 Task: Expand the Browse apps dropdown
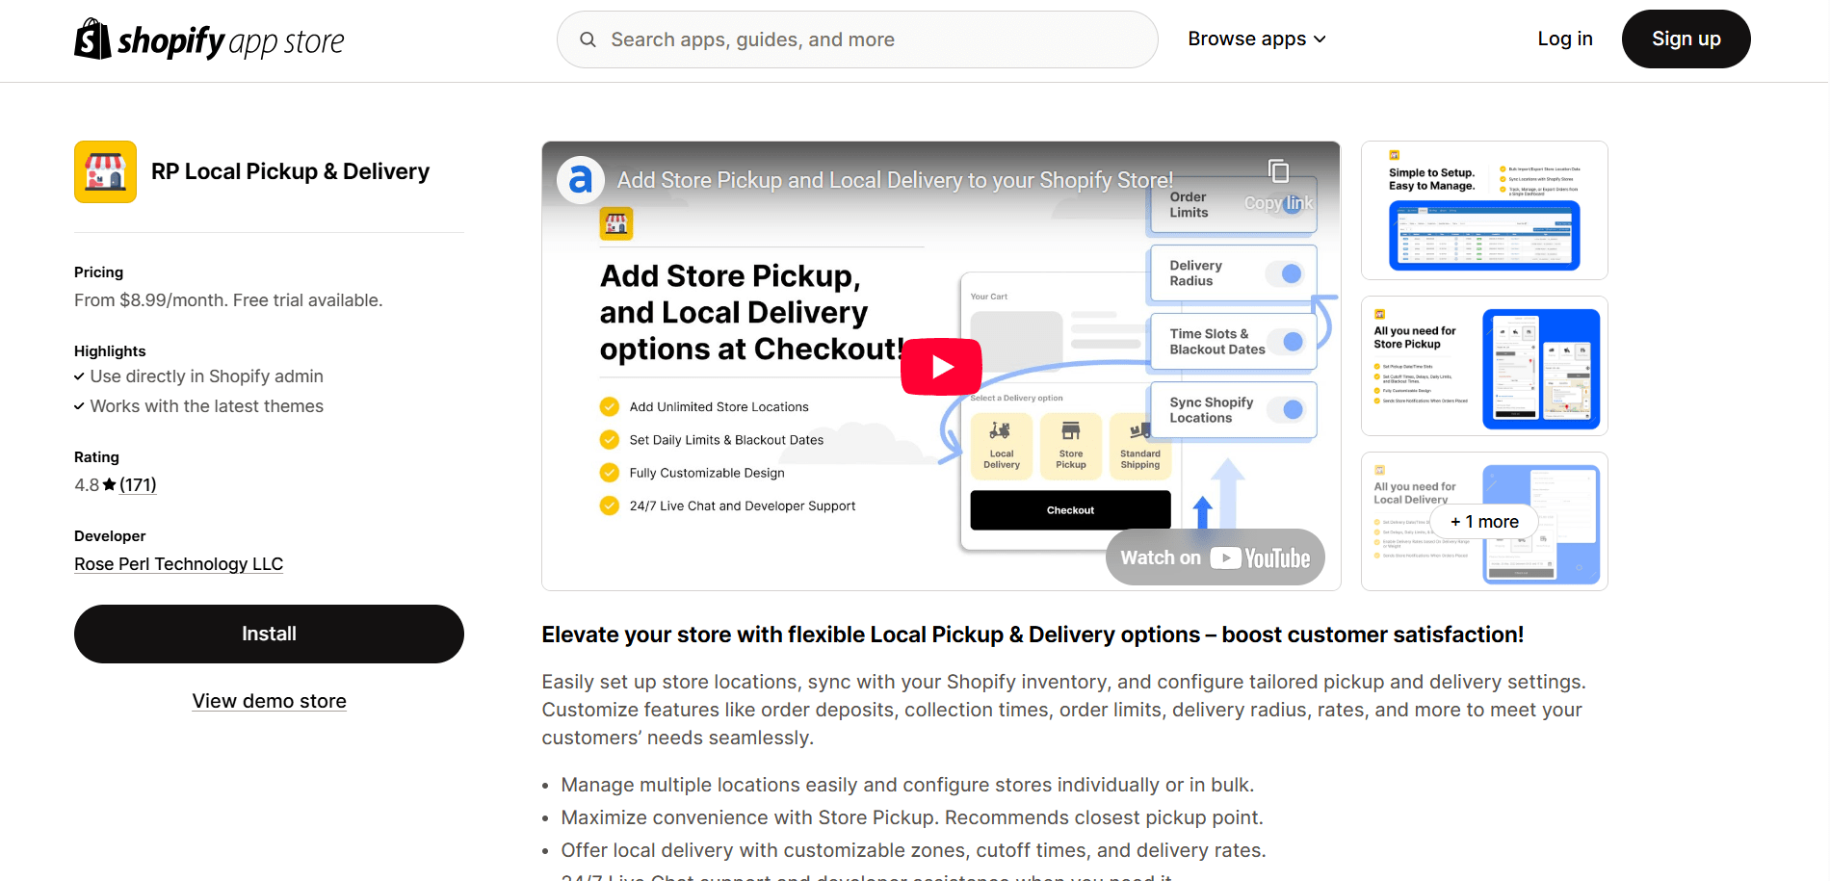tap(1257, 39)
